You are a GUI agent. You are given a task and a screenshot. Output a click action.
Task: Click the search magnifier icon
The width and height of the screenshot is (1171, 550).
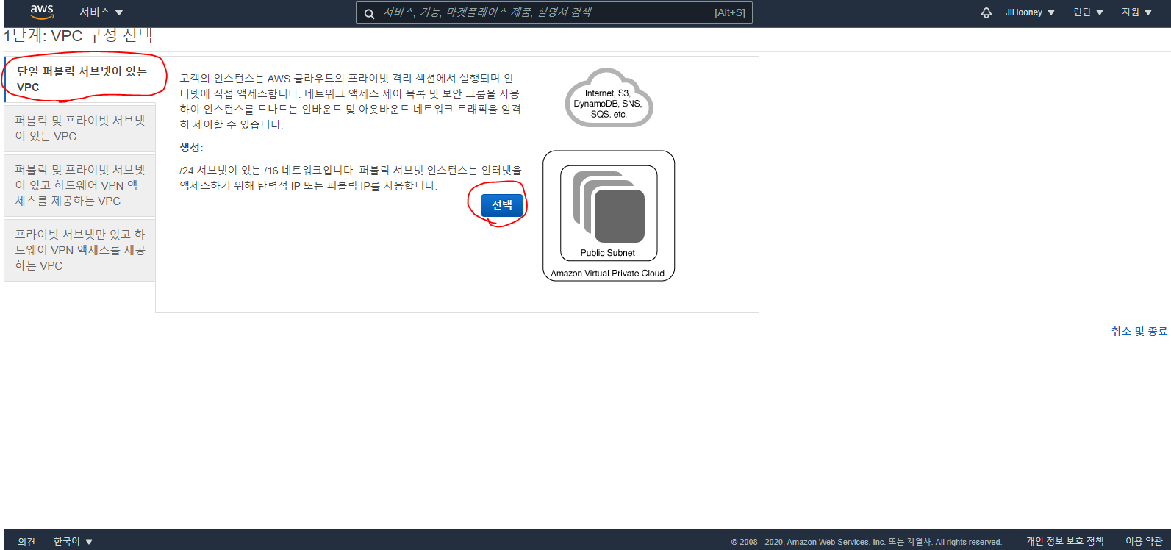point(369,13)
